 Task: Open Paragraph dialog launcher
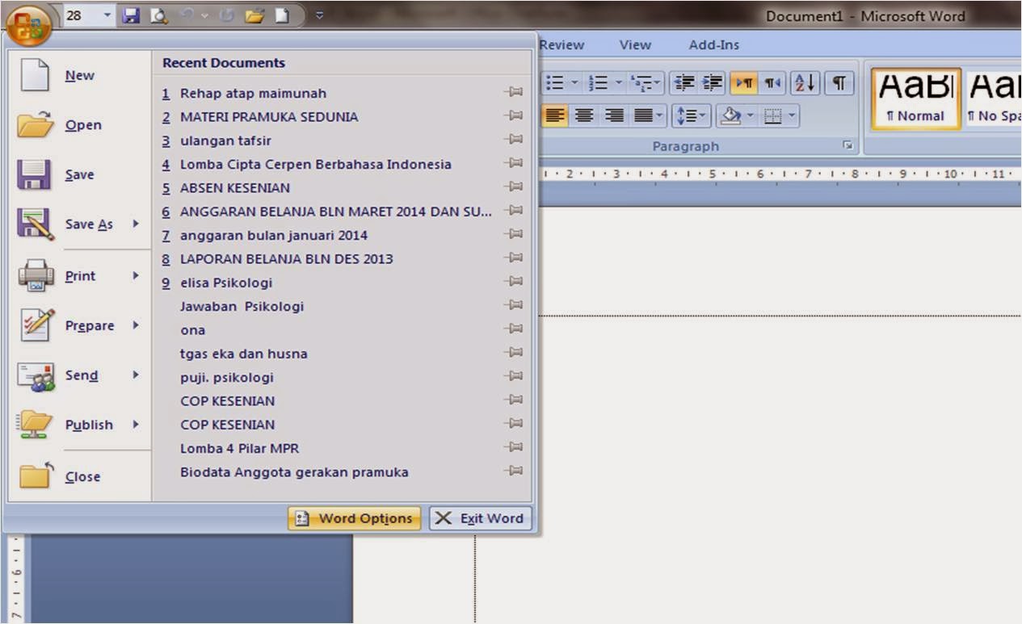[847, 146]
